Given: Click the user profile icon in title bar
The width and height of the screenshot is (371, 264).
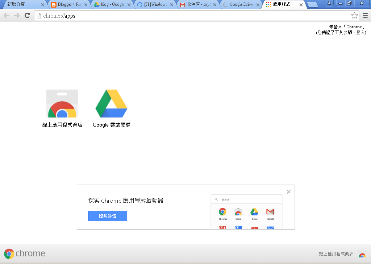Looking at the screenshot, I should (329, 3).
